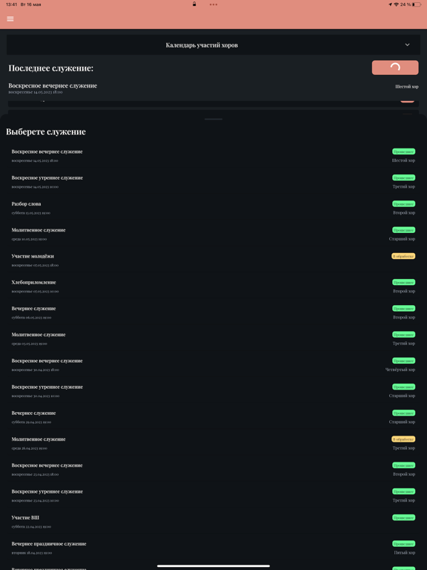Image resolution: width=427 pixels, height=570 pixels.
Task: Tap Прошедшее badge on Участие ВШ row
Action: [x=403, y=517]
